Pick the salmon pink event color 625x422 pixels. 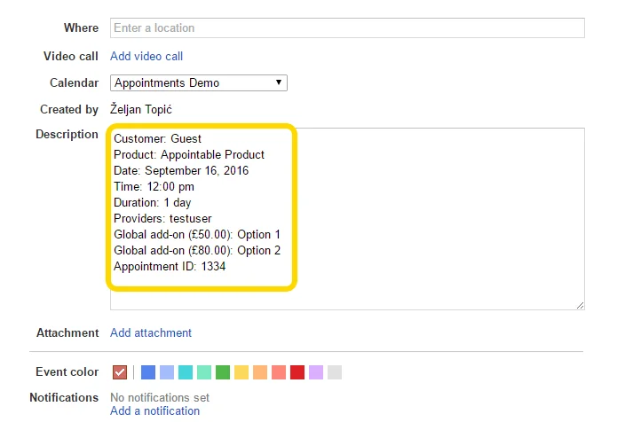279,372
